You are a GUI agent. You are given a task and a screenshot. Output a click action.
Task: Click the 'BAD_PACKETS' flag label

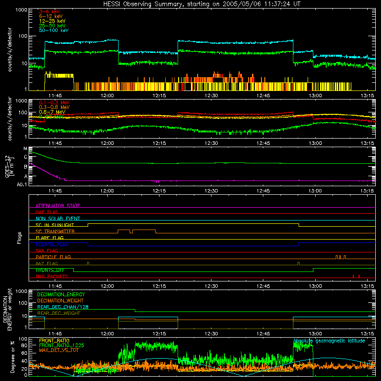coord(52,276)
